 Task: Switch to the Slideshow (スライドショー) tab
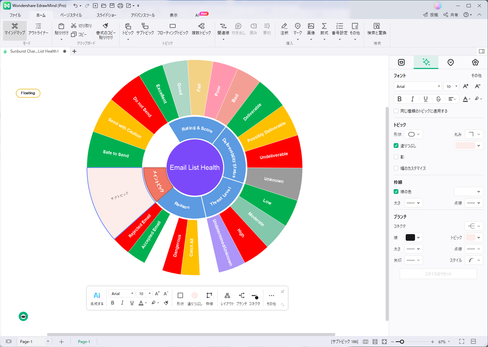[106, 15]
